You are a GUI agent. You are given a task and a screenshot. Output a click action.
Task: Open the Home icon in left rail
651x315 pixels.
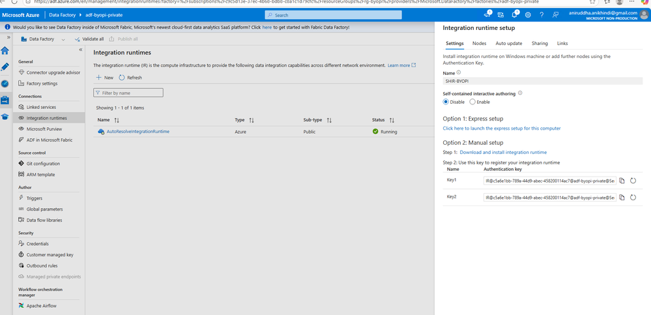(5, 51)
